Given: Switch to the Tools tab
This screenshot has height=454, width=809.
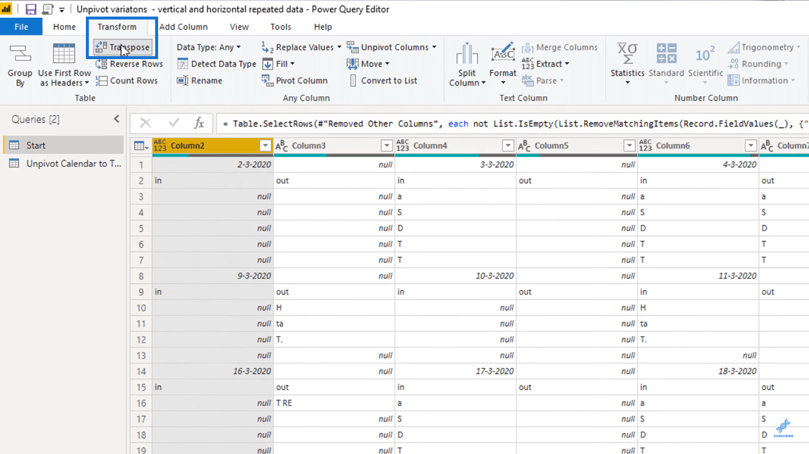Looking at the screenshot, I should click(281, 27).
